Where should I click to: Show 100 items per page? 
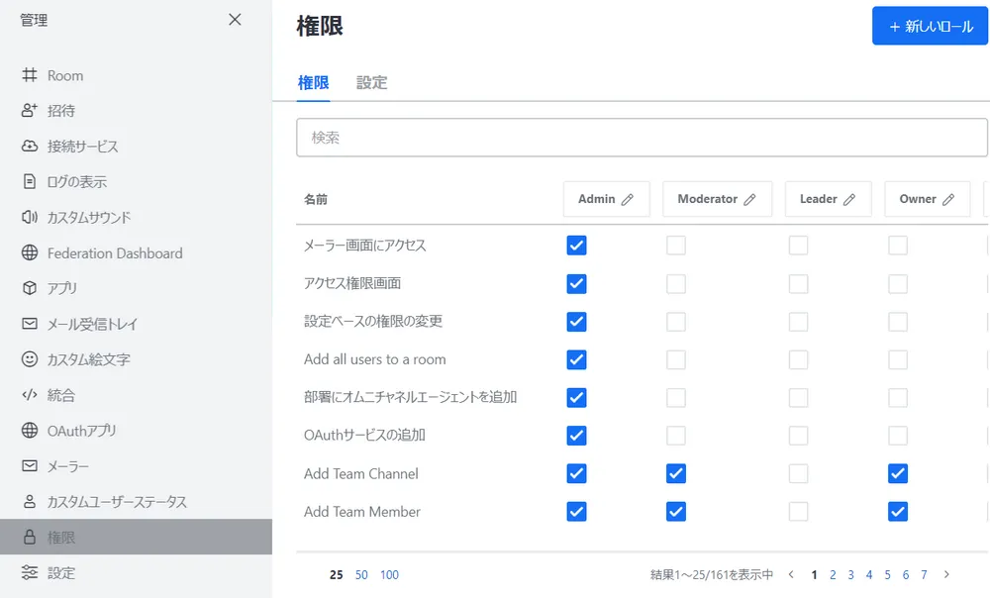[x=389, y=574]
